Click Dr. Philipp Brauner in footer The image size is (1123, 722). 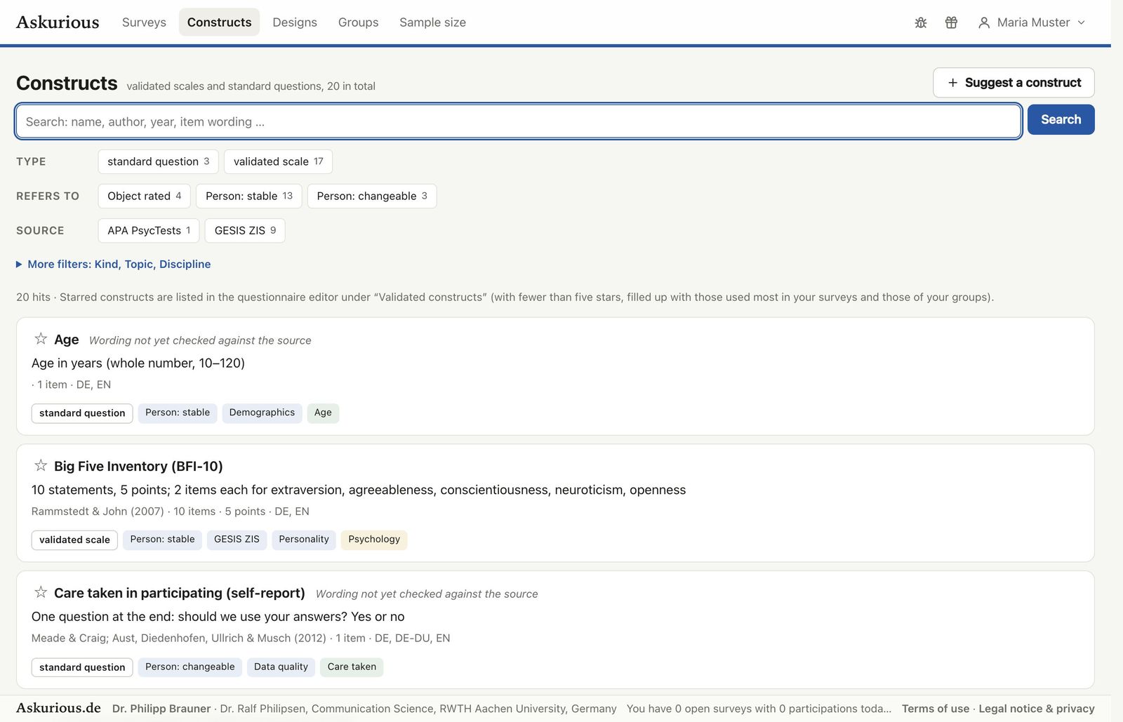pyautogui.click(x=161, y=709)
